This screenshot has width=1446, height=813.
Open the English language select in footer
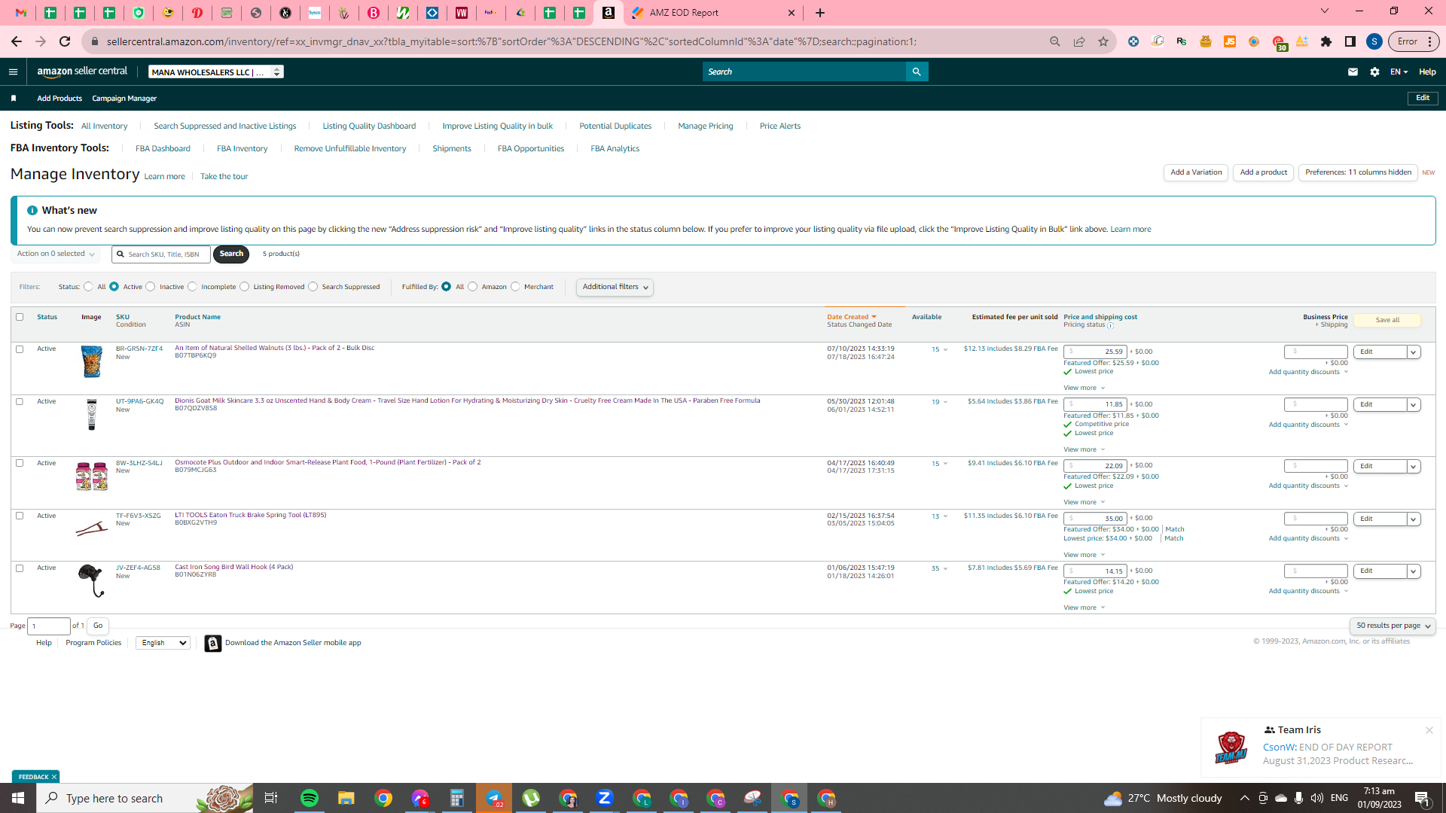(163, 644)
